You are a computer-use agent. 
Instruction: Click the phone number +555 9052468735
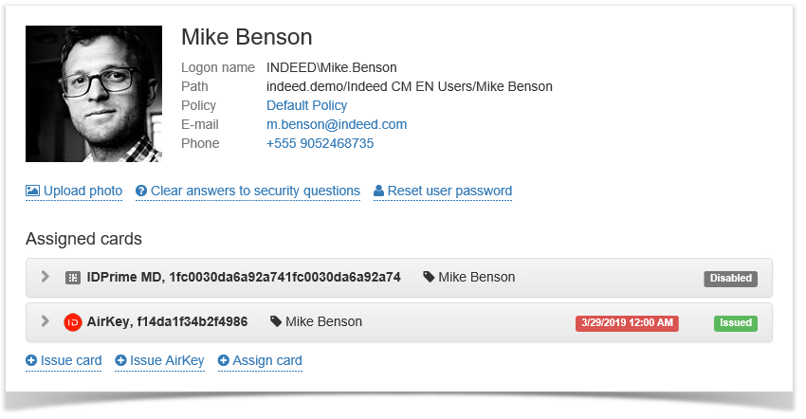coord(320,143)
